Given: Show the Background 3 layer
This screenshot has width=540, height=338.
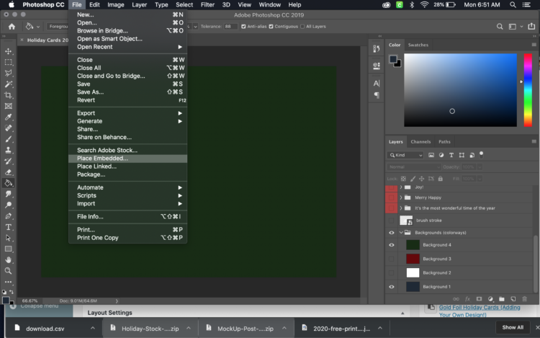Looking at the screenshot, I should tap(392, 259).
